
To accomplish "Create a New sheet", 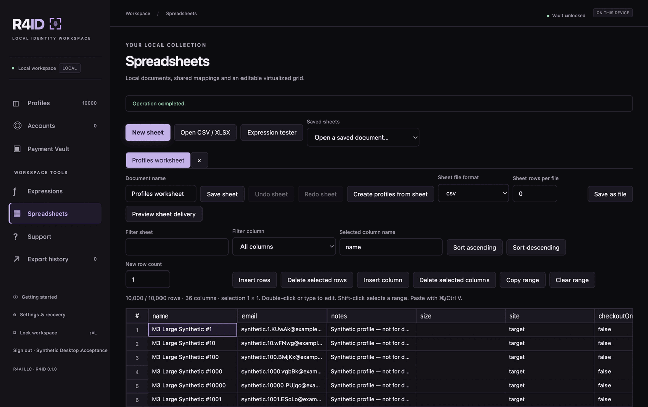I will tap(148, 132).
